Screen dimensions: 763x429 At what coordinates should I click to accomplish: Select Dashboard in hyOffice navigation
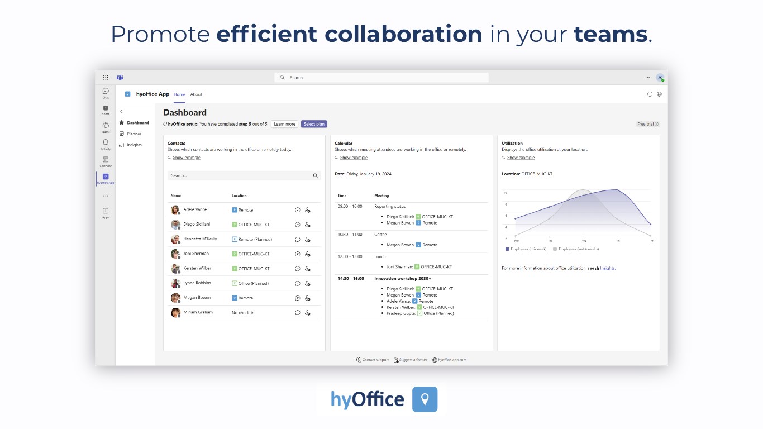click(x=134, y=123)
